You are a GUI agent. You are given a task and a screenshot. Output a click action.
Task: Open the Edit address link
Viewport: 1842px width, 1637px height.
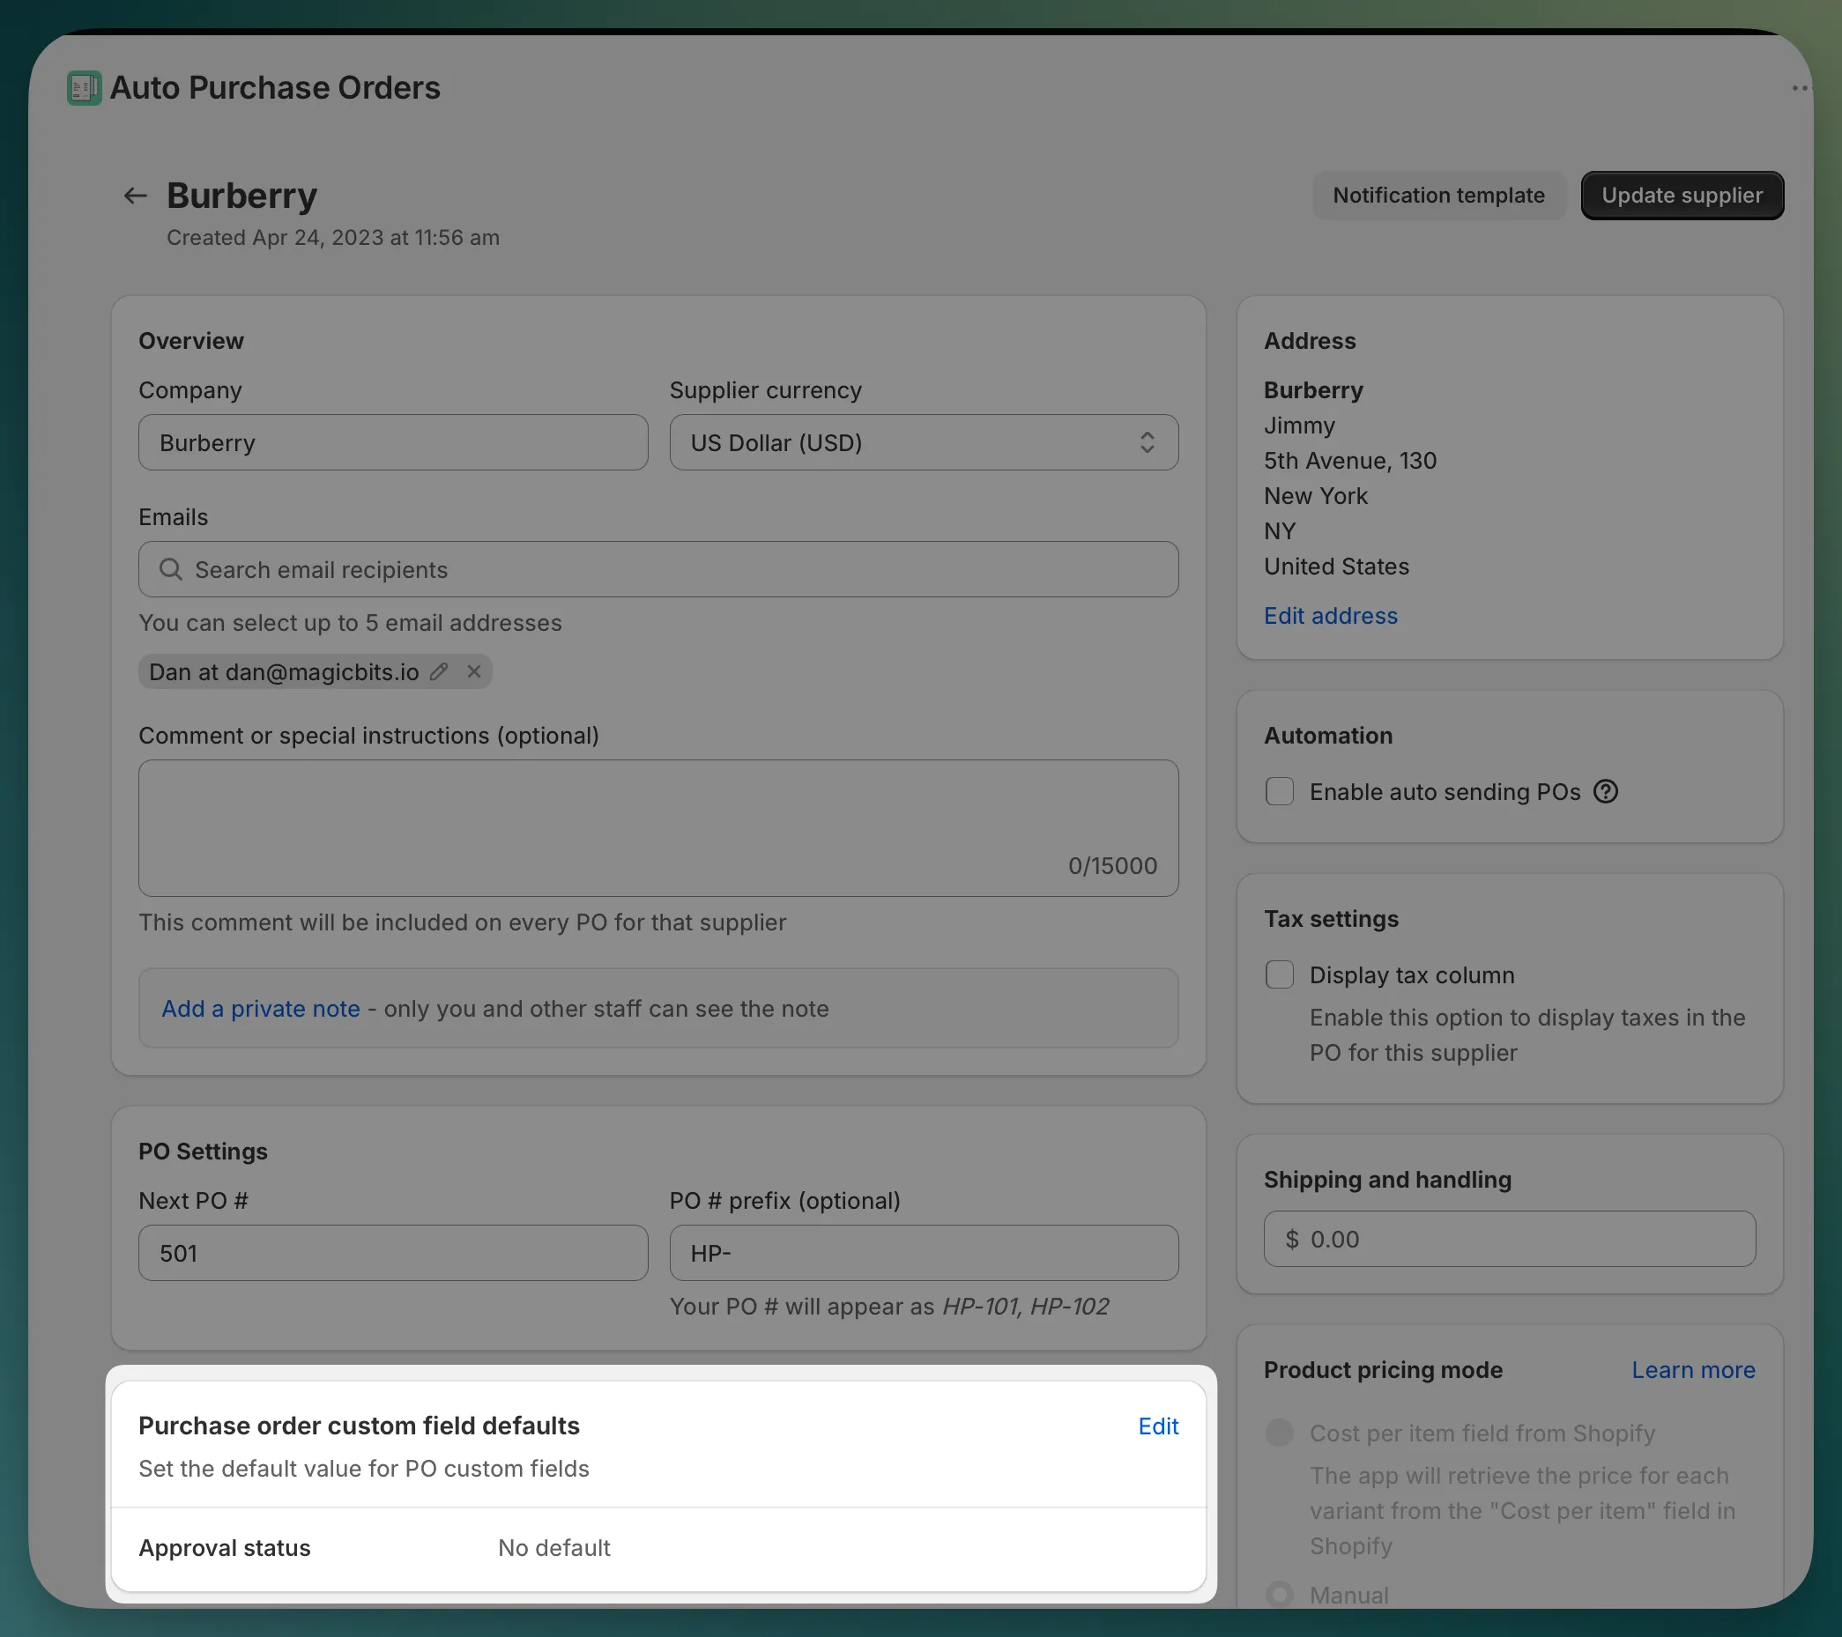[x=1330, y=616]
